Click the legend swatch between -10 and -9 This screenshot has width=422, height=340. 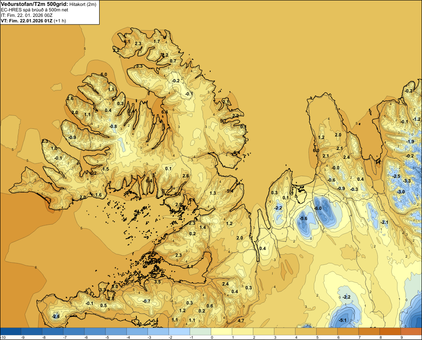(x=11, y=332)
